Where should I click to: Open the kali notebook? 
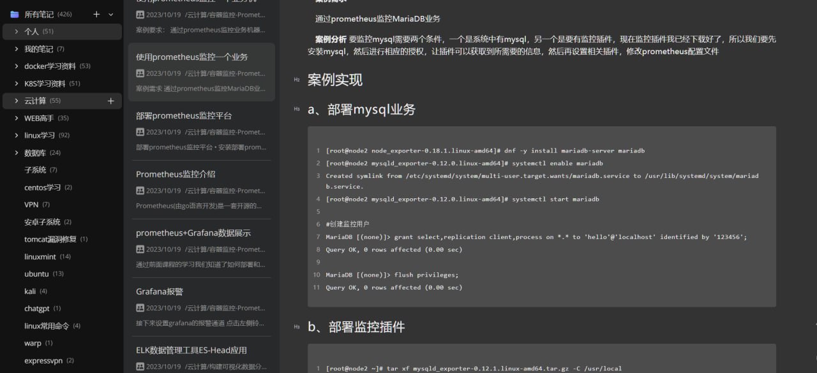30,291
